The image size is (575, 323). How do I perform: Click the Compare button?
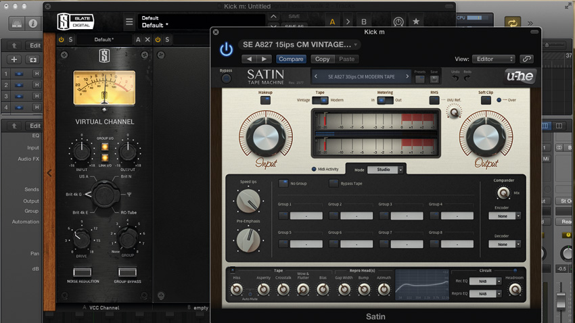[x=291, y=59]
